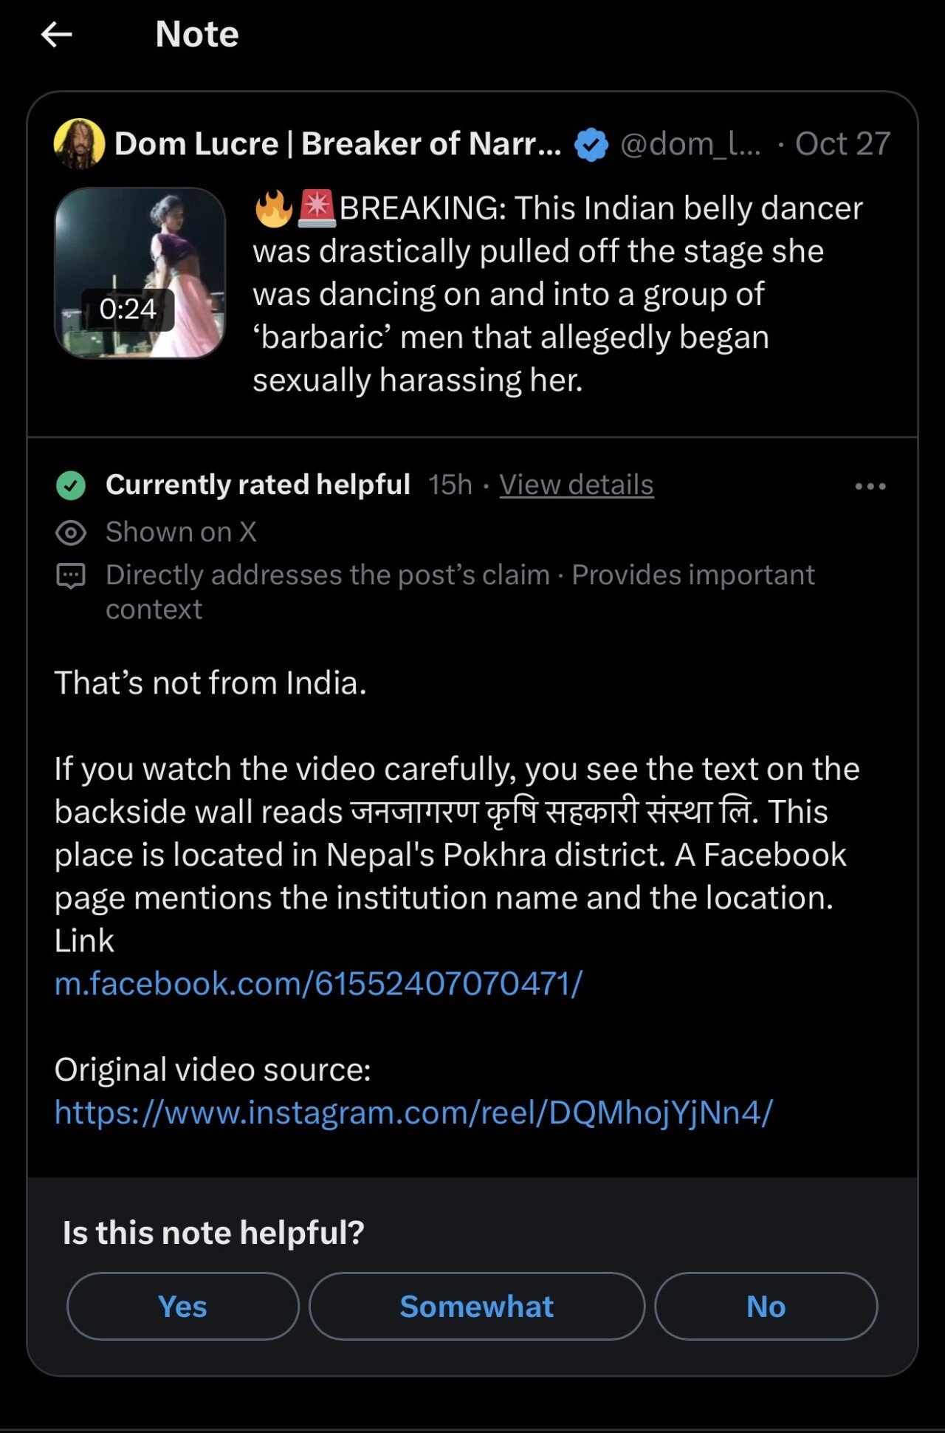Open the three-dot note options menu
Image resolution: width=945 pixels, height=1433 pixels.
pyautogui.click(x=870, y=486)
